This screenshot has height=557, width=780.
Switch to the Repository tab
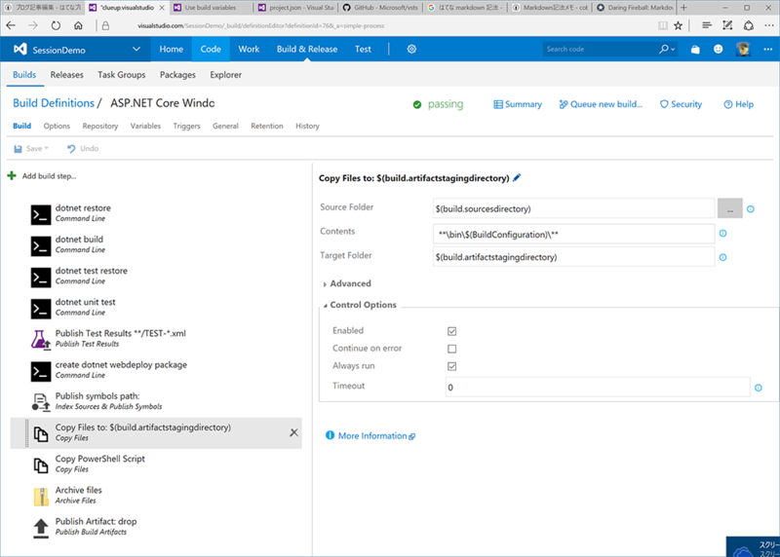(x=100, y=126)
